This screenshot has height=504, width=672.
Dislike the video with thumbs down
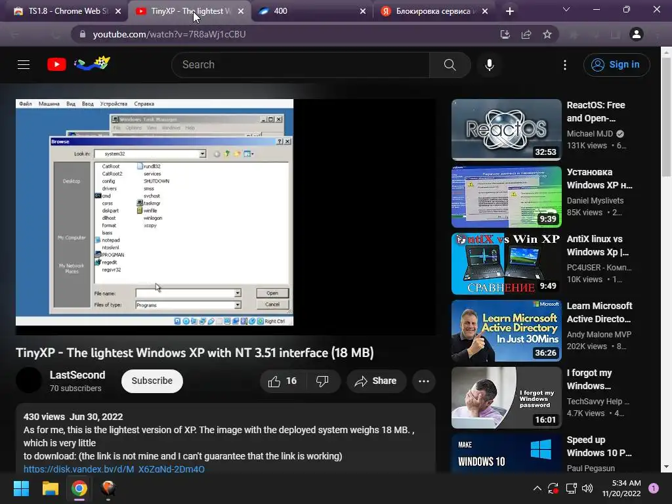click(322, 381)
